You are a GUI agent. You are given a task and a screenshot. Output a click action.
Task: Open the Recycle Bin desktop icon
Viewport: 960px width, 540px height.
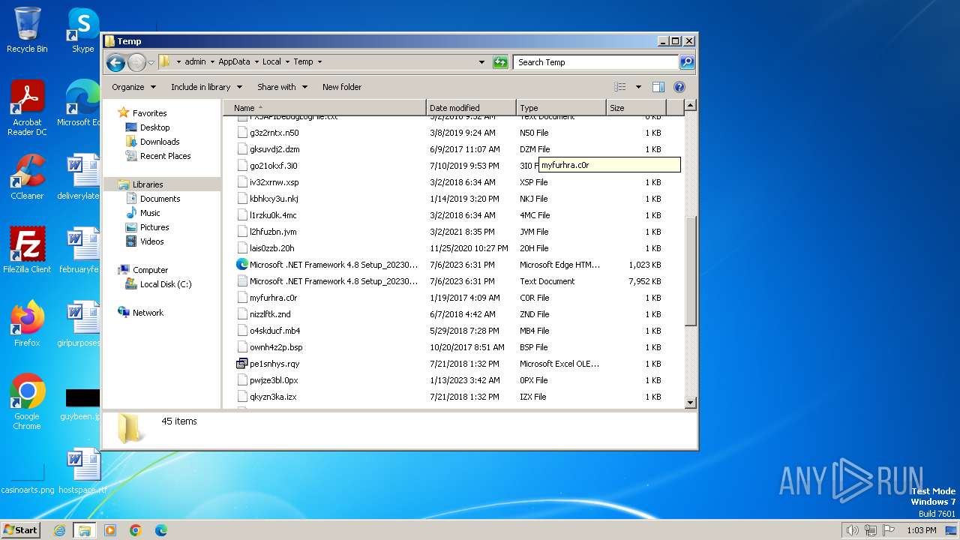click(27, 31)
